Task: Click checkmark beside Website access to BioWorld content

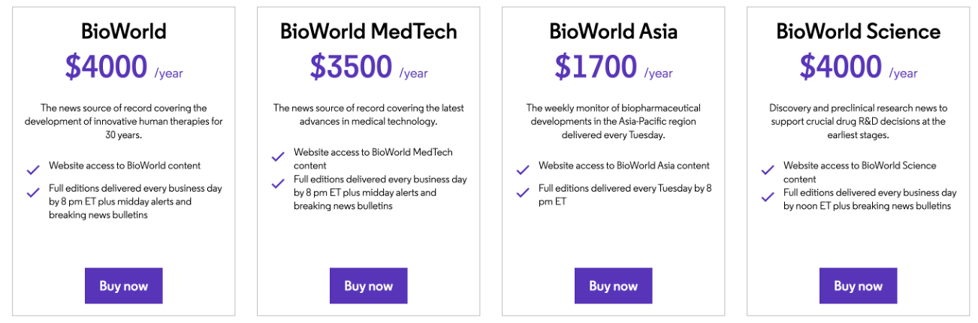Action: [x=33, y=170]
